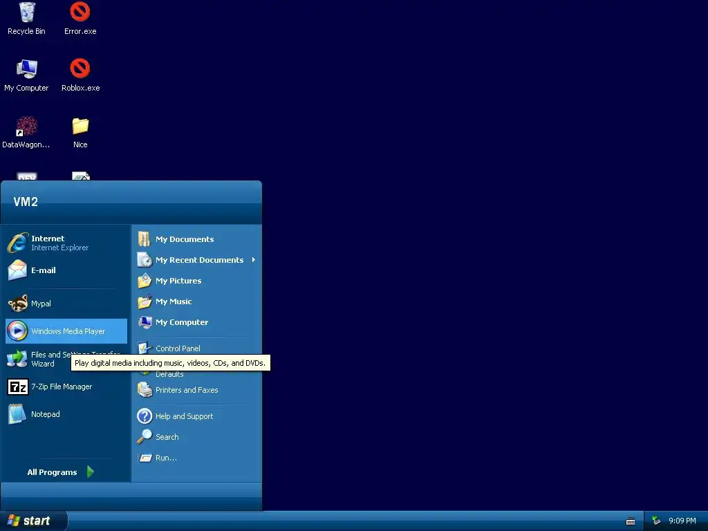This screenshot has height=531, width=708.
Task: Open the Recycle Bin desktop icon
Action: [27, 19]
